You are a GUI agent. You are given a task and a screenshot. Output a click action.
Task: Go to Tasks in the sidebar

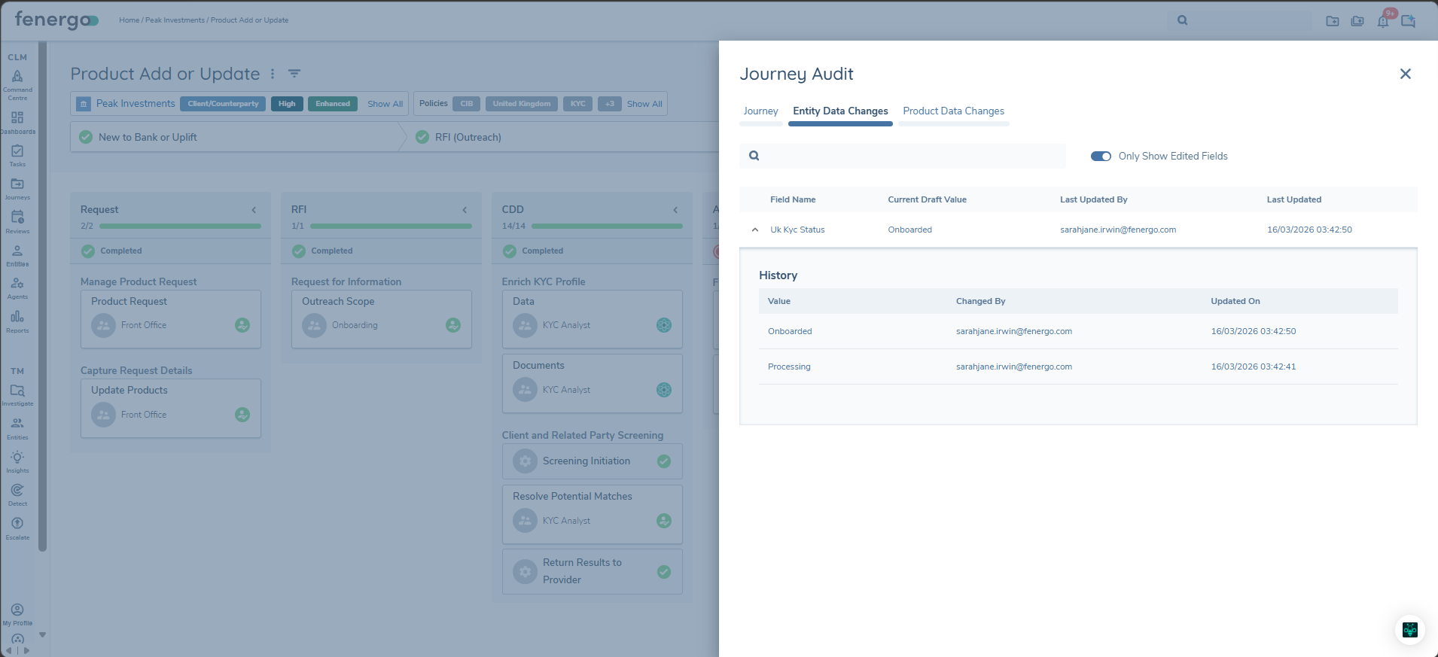pos(17,156)
